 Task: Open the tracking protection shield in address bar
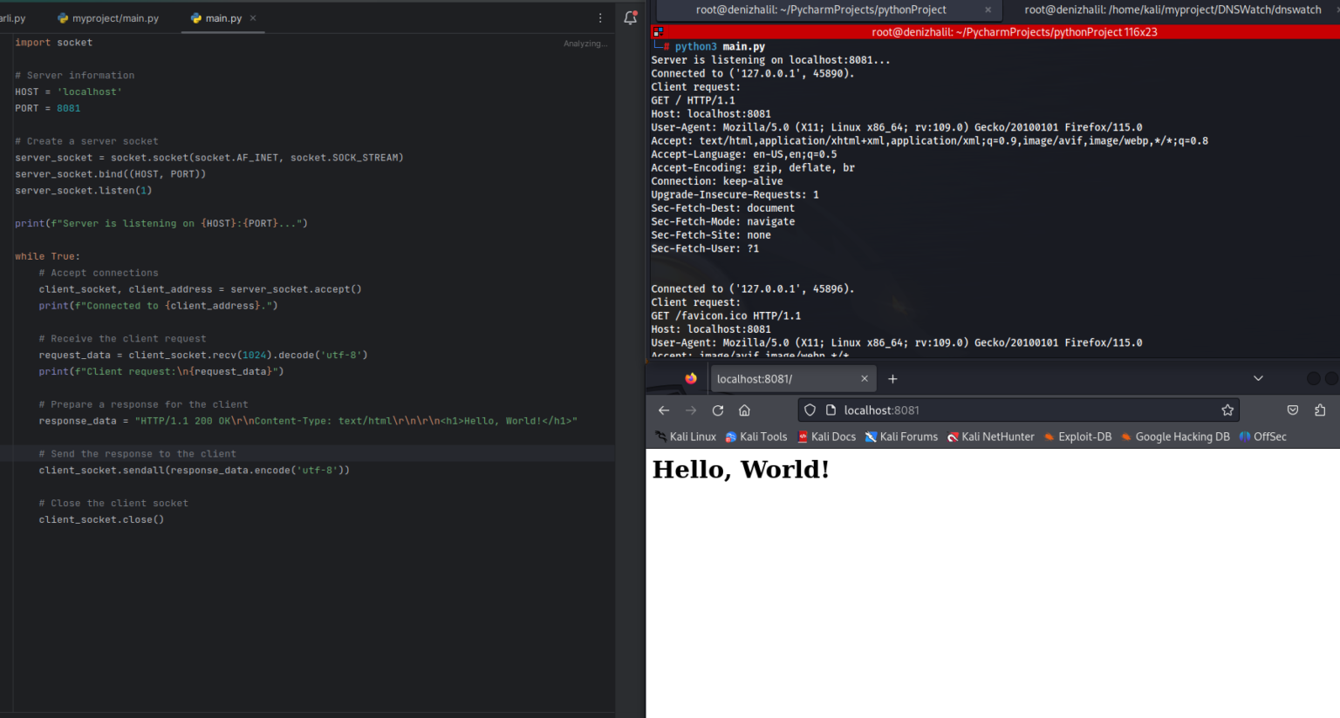point(810,410)
